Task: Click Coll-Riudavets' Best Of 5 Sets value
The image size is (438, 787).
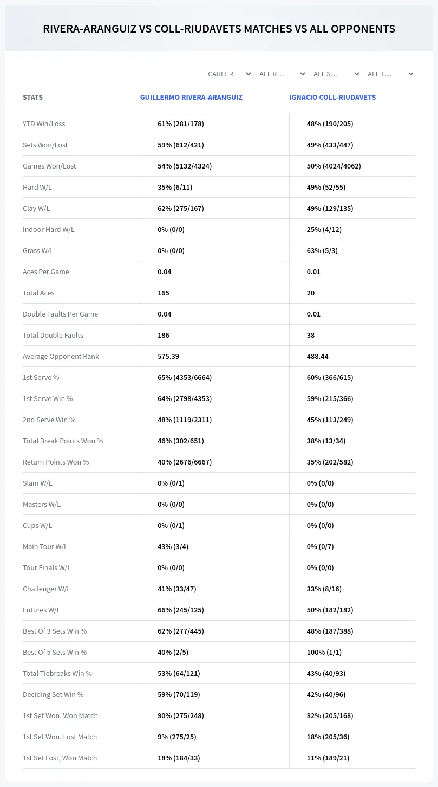Action: coord(324,652)
